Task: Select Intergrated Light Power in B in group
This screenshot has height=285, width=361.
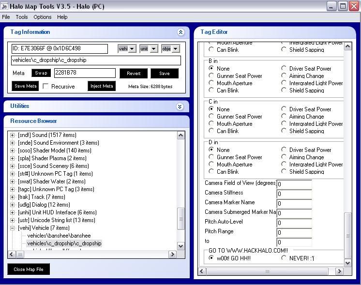Action: (284, 83)
